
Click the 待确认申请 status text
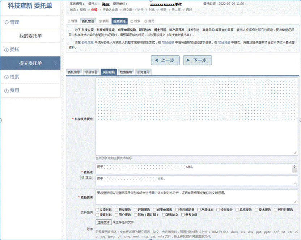coord(110,10)
